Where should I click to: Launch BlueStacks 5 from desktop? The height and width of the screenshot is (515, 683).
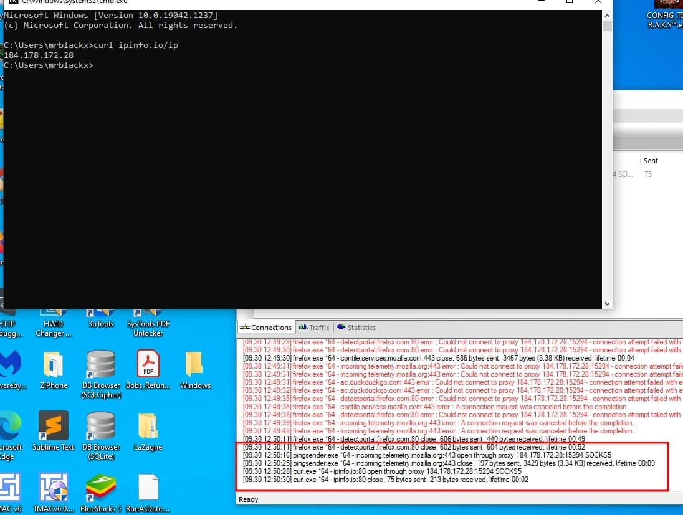pyautogui.click(x=100, y=489)
